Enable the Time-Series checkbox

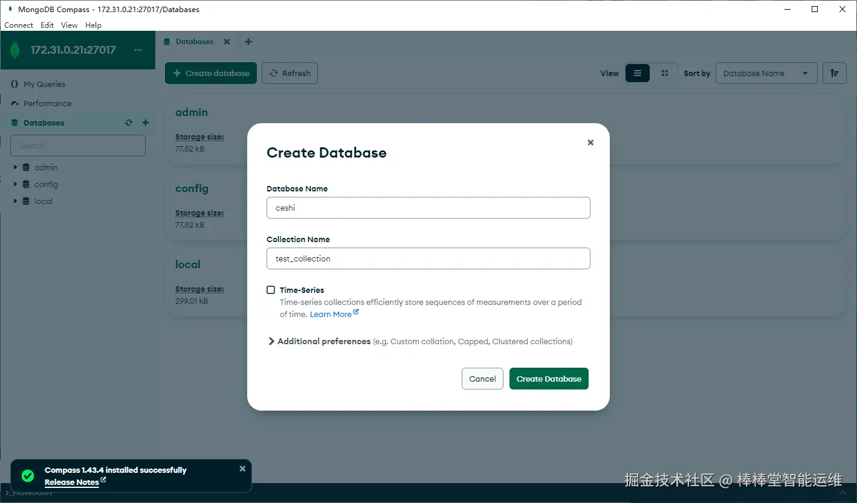[271, 290]
